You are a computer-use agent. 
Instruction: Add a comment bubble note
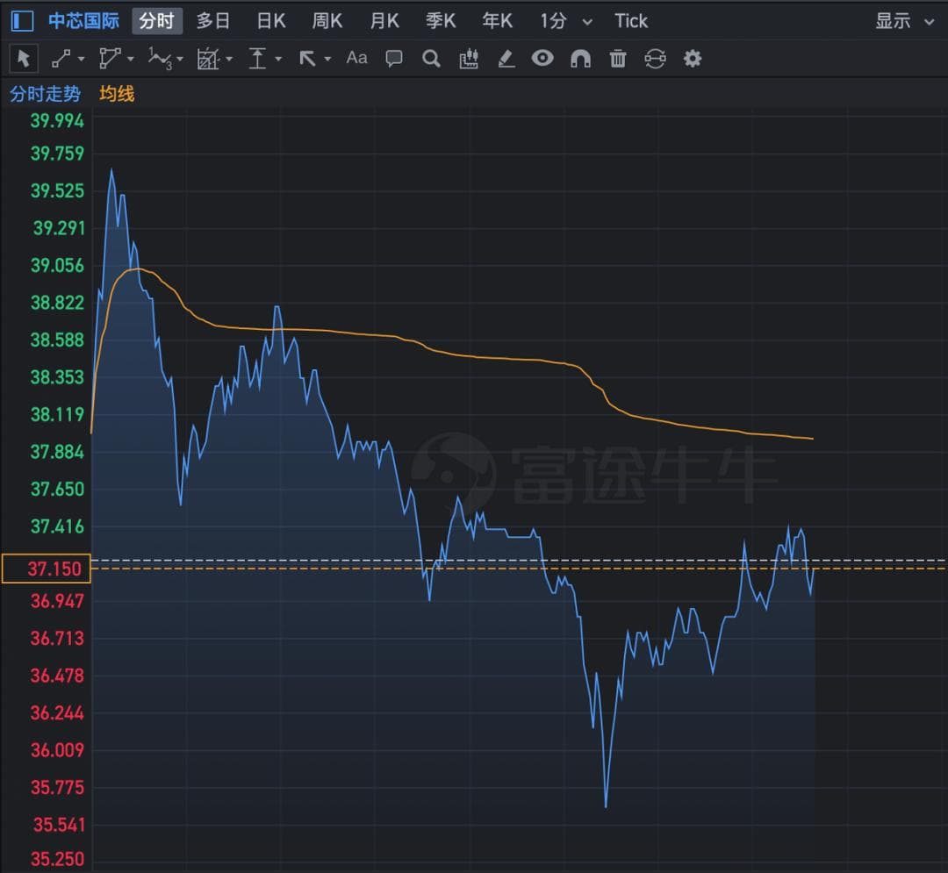click(394, 59)
